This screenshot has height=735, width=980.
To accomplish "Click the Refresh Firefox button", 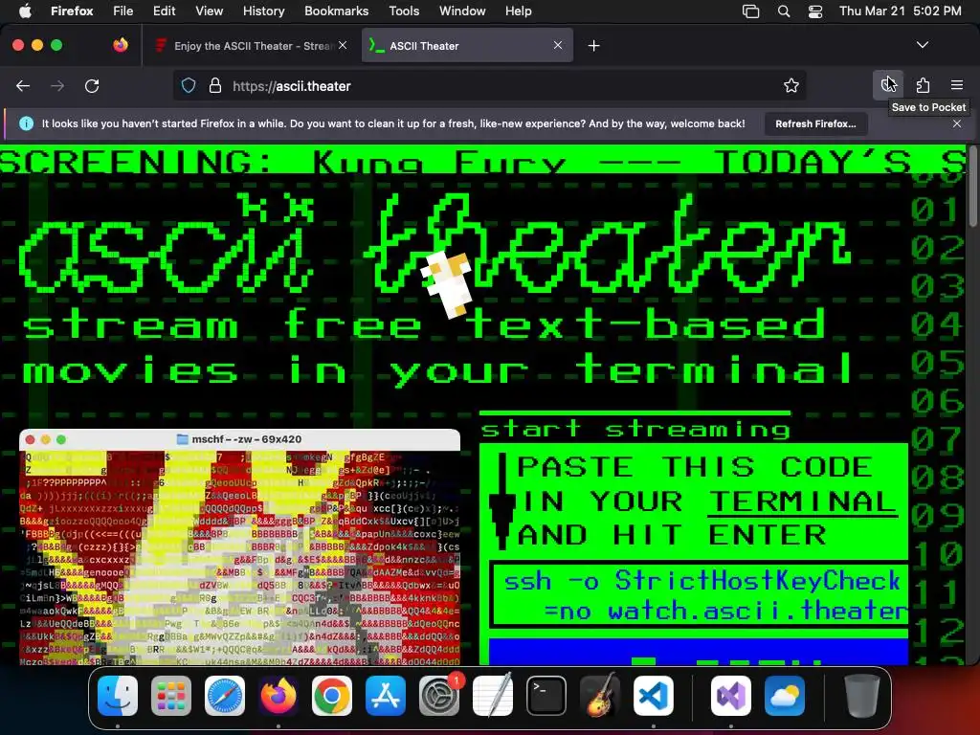I will point(815,123).
